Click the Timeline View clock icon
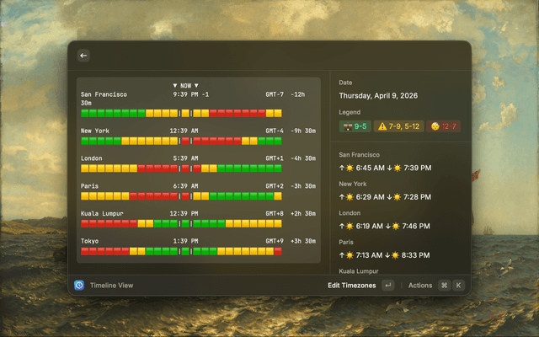Screen dimensions: 539x337 (79, 286)
